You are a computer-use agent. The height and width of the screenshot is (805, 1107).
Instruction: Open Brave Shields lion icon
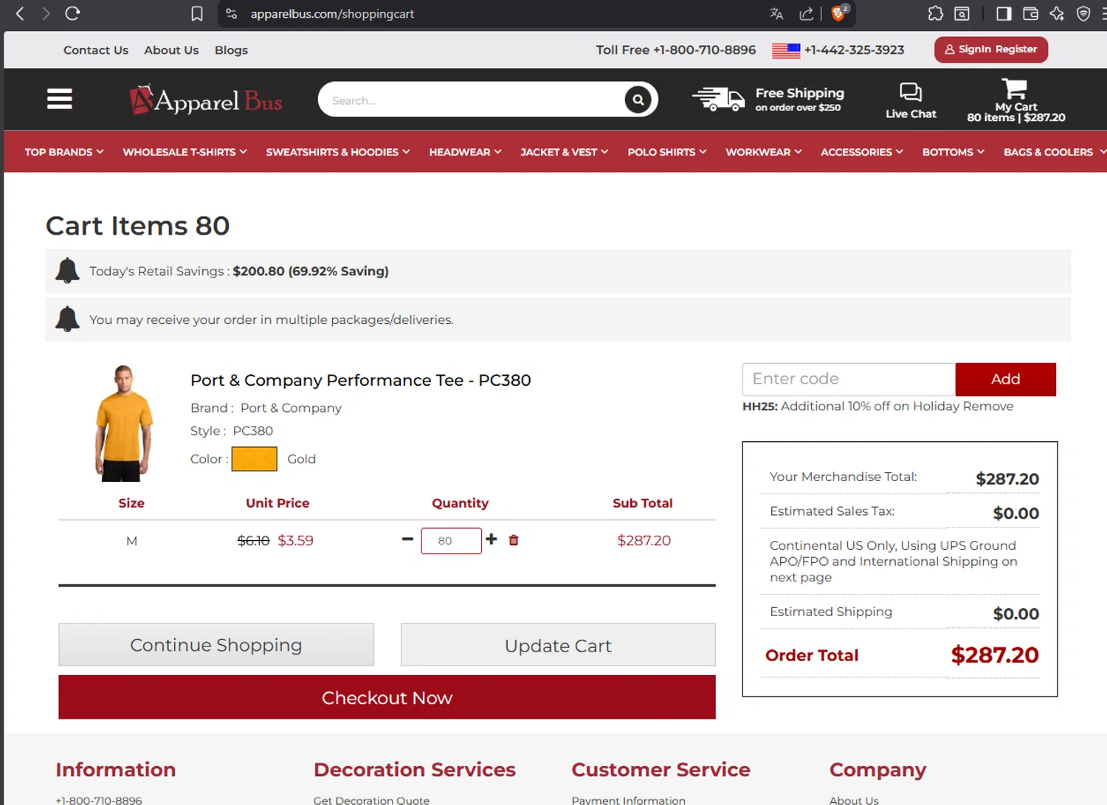(839, 13)
